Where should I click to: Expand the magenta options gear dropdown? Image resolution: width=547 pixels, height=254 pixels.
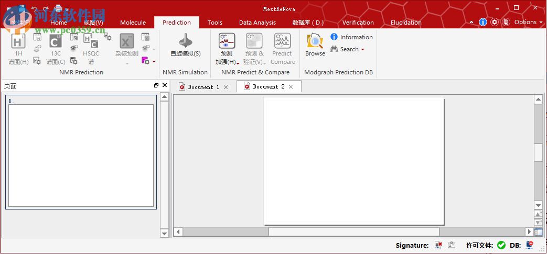click(154, 62)
